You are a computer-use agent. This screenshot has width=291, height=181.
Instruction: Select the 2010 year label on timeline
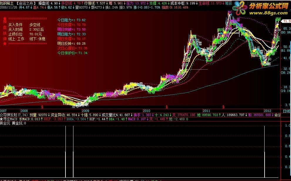point(147,111)
